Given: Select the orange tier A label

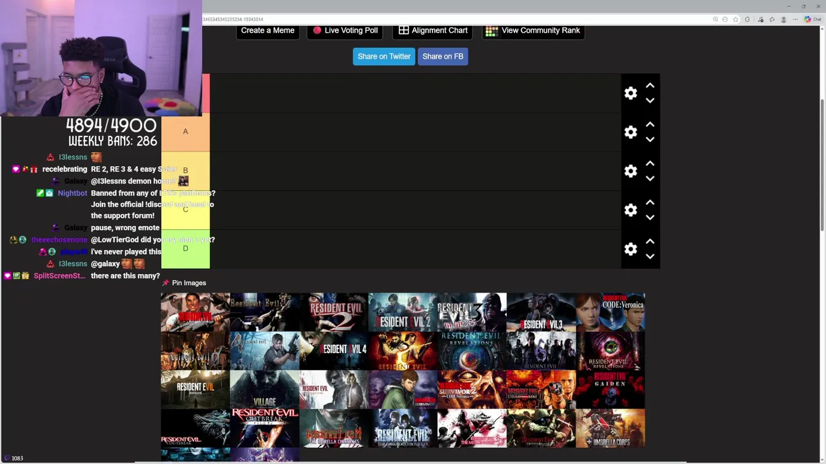Looking at the screenshot, I should (185, 132).
